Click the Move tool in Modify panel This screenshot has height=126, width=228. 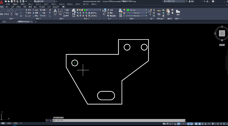[28, 10]
